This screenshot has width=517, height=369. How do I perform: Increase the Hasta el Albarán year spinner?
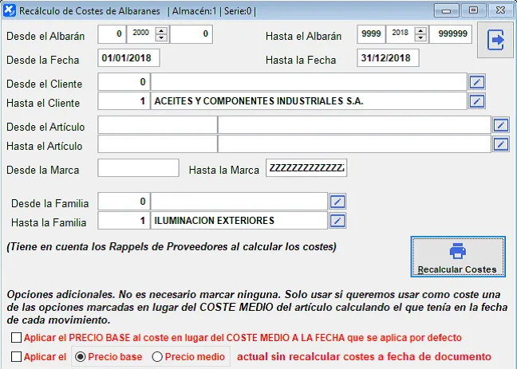[420, 31]
